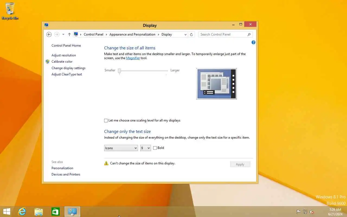Expand the arrow after Control Panel breadcrumb
Viewport: 347px width, 217px height.
click(x=107, y=34)
